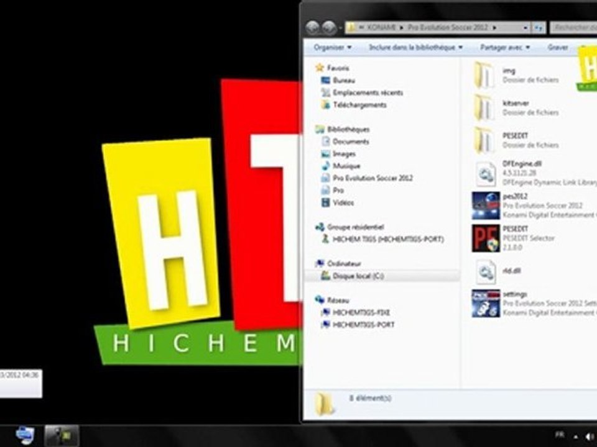
Task: Click the volume speaker tray icon
Action: click(x=590, y=436)
